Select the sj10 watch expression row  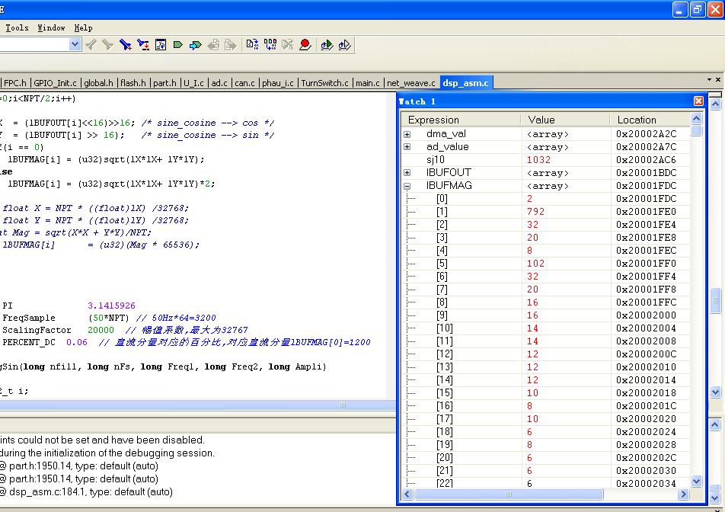click(x=545, y=159)
